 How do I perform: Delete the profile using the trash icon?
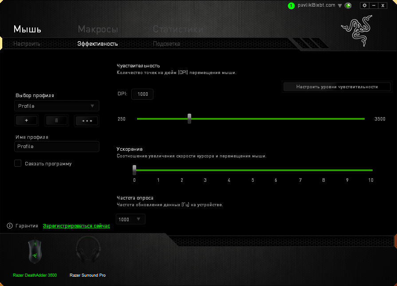(x=56, y=121)
